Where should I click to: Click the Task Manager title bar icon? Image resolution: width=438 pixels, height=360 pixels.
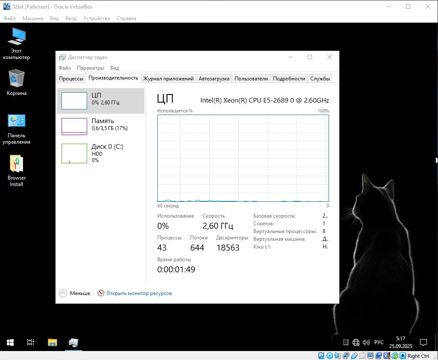62,57
